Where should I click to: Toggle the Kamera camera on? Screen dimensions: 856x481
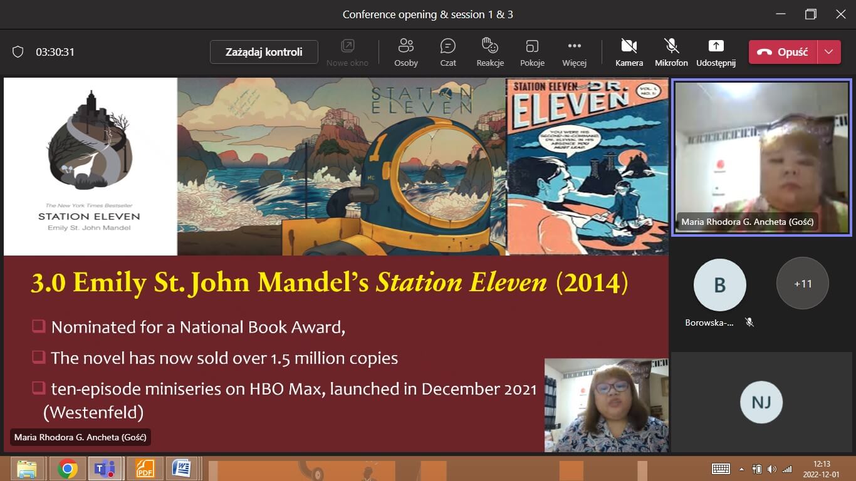629,52
